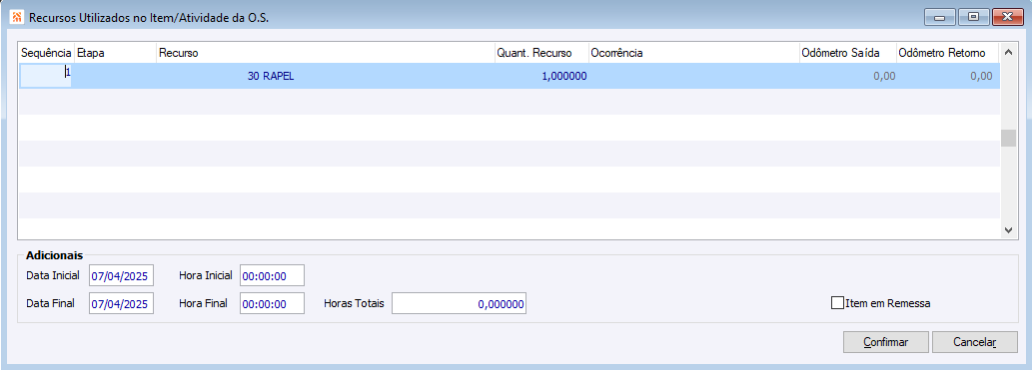The width and height of the screenshot is (1032, 370).
Task: Click the 1,000000 quantity cell
Action: [541, 76]
